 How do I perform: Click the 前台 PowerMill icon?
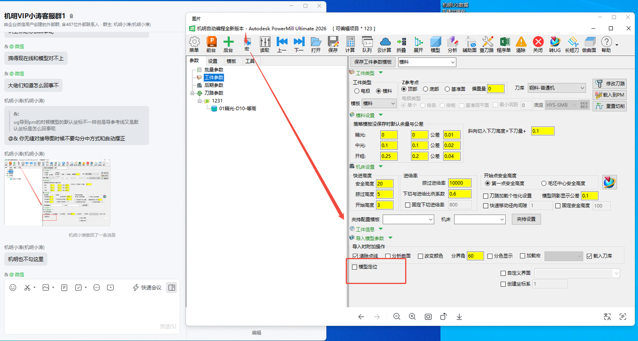click(211, 44)
